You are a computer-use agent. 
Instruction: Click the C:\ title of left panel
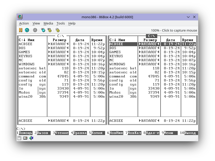60,36
